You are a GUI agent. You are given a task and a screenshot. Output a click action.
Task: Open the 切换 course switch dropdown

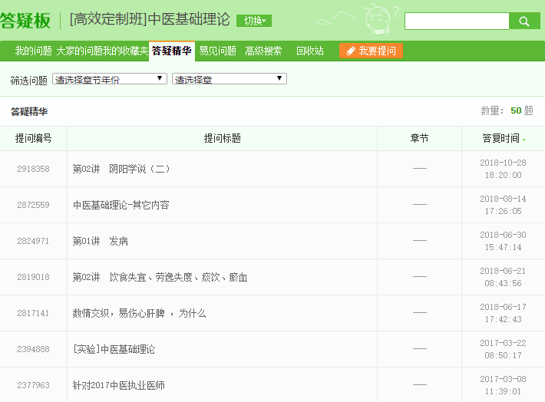254,21
